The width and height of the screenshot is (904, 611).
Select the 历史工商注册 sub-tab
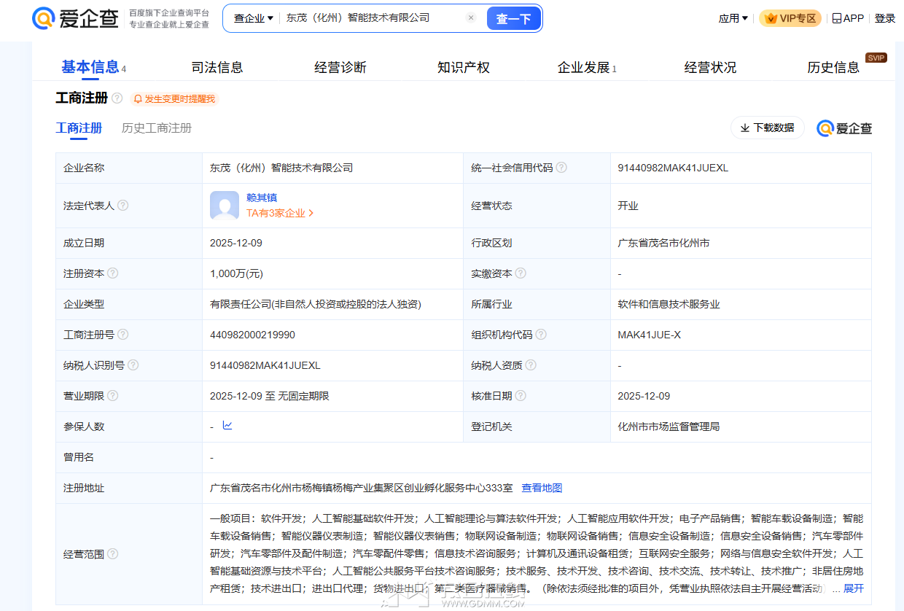click(156, 128)
